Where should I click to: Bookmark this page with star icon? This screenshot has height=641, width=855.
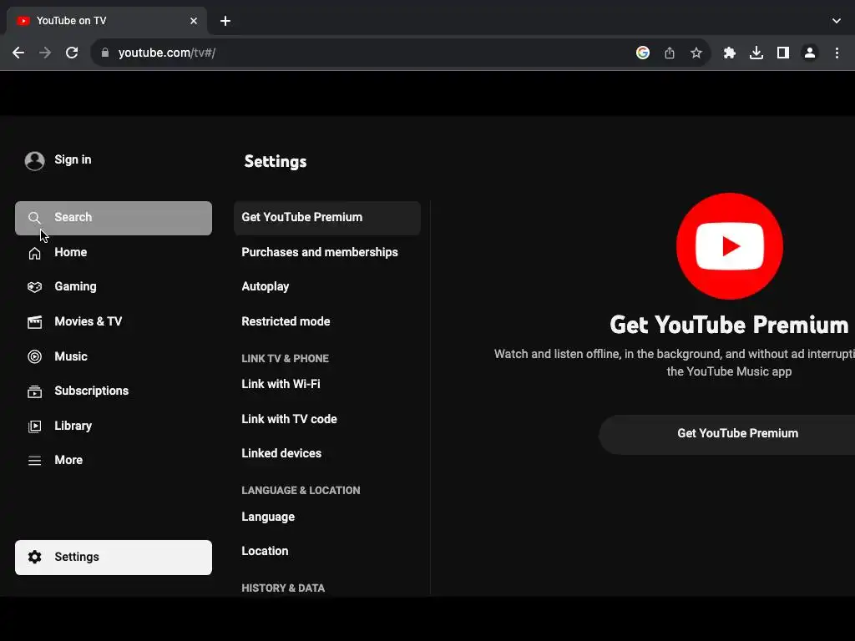click(696, 53)
